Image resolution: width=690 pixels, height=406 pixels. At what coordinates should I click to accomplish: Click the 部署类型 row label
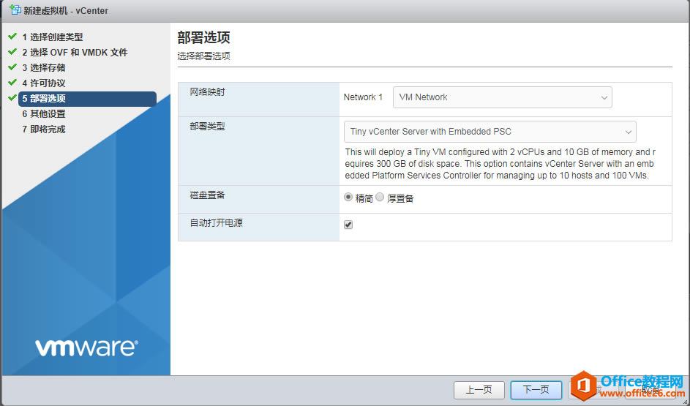coord(207,127)
